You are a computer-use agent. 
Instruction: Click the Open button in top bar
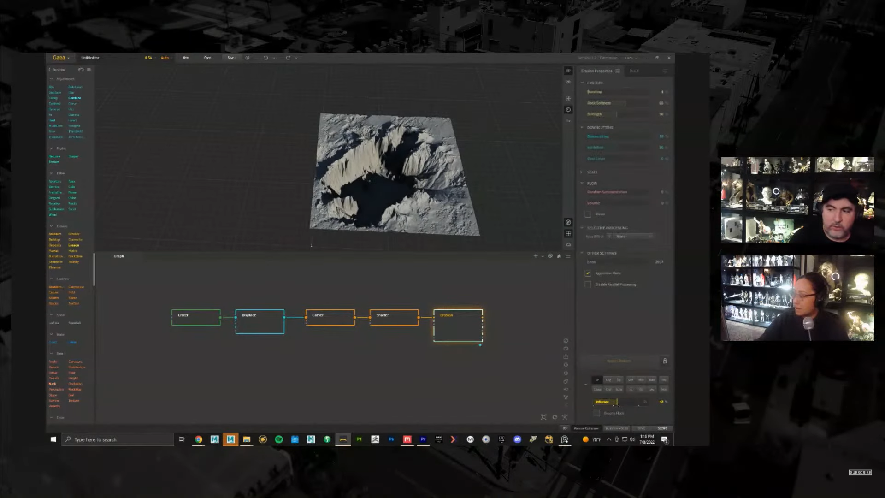point(207,58)
